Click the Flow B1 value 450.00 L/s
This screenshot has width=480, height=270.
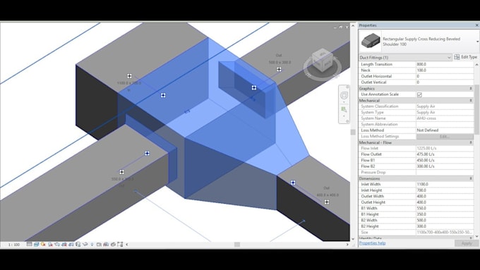click(x=445, y=160)
